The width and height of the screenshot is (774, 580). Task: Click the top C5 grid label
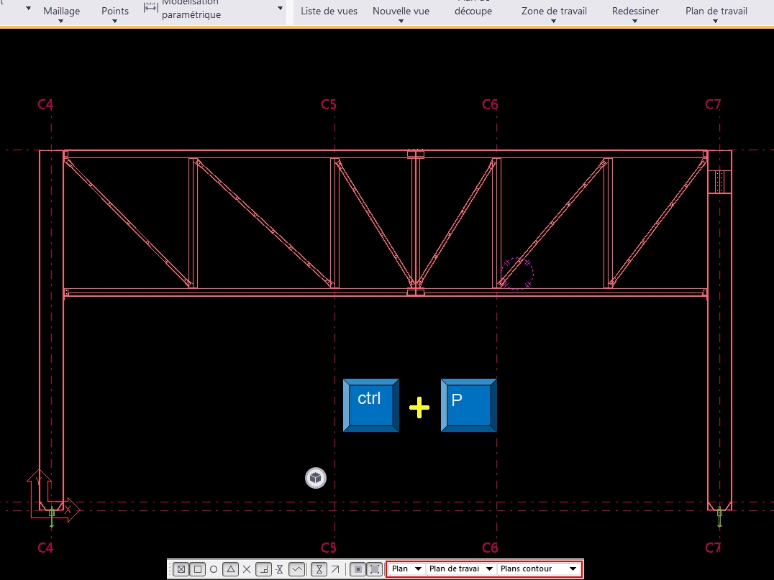point(329,104)
